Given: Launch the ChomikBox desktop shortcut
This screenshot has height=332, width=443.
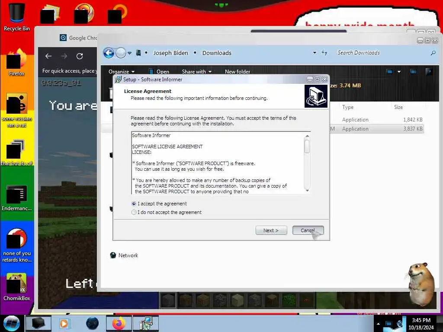Looking at the screenshot, I should (x=17, y=287).
